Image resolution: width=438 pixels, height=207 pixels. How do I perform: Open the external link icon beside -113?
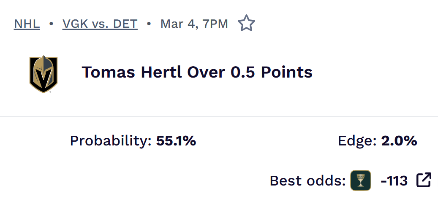click(x=424, y=180)
